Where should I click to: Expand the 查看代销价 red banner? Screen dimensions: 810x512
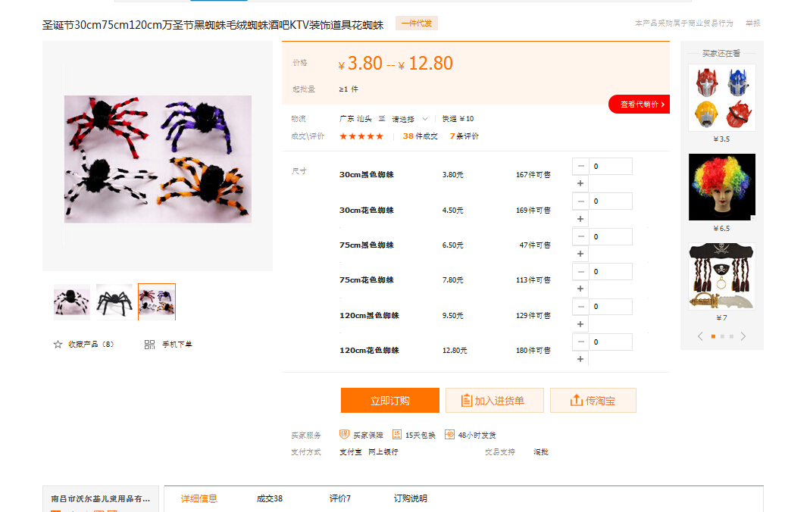(x=641, y=105)
